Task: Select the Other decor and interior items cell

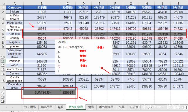Action: pos(15,54)
